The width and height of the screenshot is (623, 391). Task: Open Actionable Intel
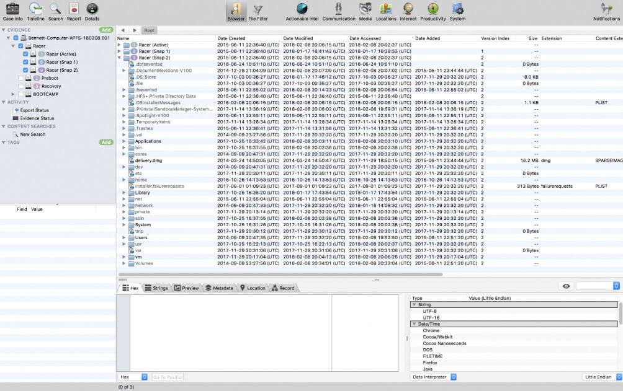tap(302, 9)
